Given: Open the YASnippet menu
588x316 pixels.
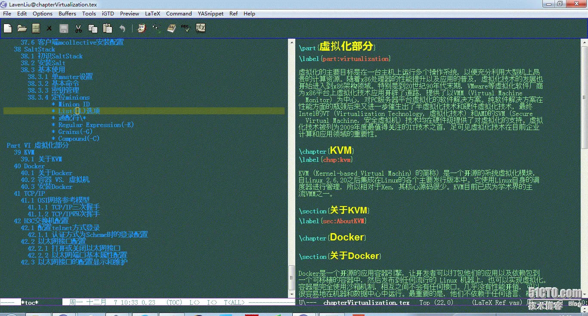Looking at the screenshot, I should [x=210, y=13].
